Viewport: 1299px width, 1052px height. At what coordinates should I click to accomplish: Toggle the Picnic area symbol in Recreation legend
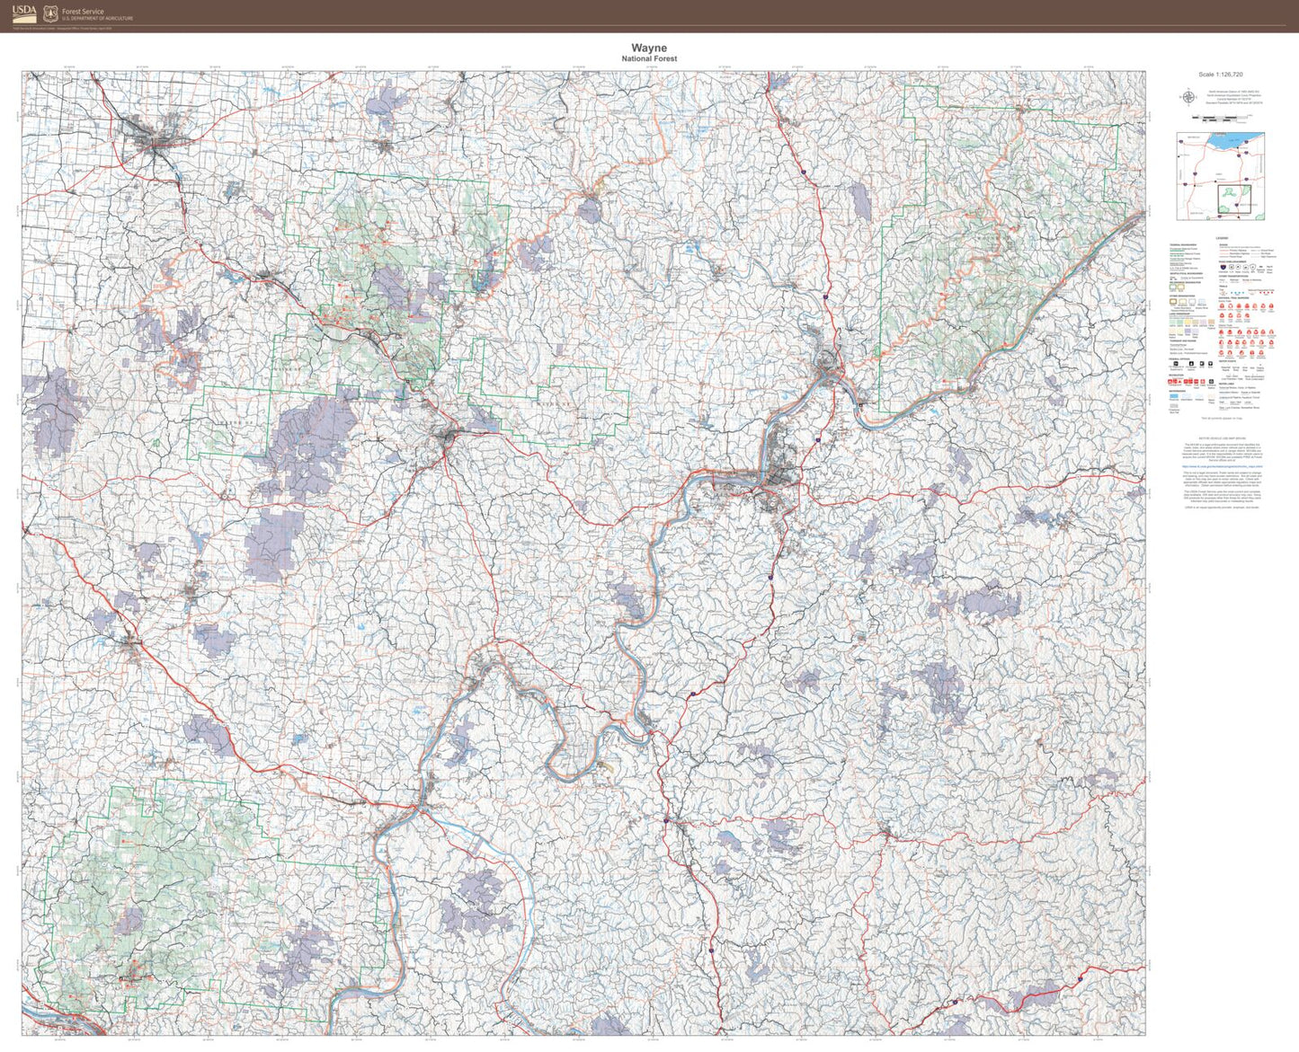point(1187,381)
